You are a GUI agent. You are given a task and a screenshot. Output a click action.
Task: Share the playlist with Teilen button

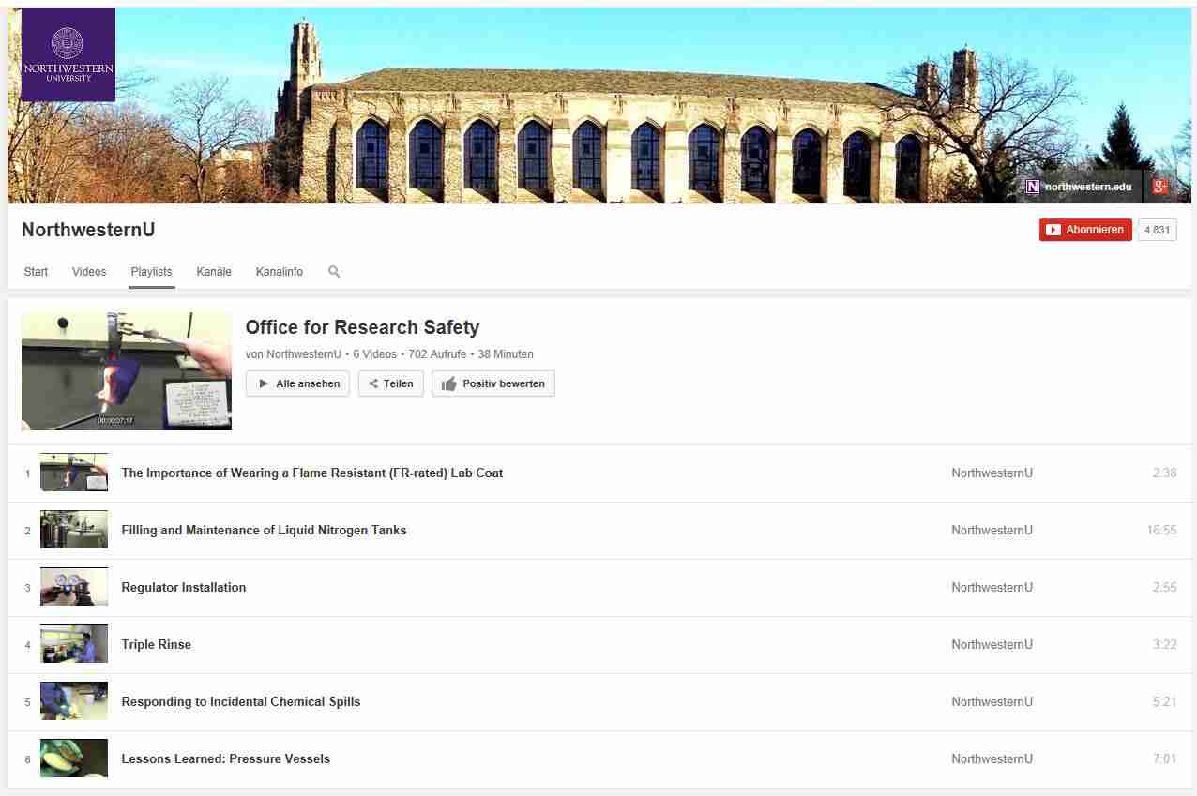(391, 383)
